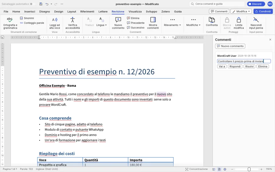Screen dimensions: 275x172
Task: Switch to the Zotero tab
Action: 166,11
